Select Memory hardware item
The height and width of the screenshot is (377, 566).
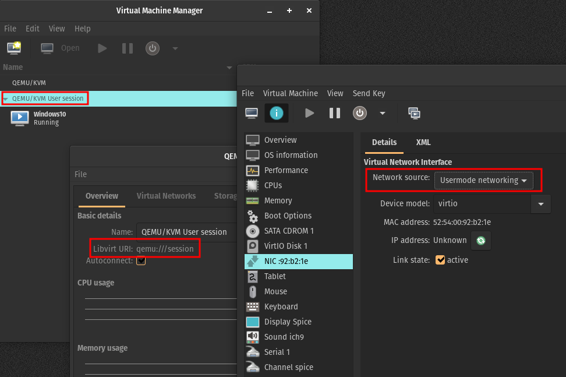click(299, 200)
